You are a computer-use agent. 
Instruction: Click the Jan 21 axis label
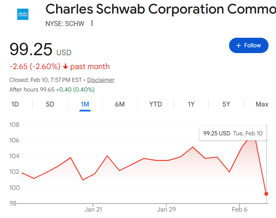pyautogui.click(x=93, y=209)
